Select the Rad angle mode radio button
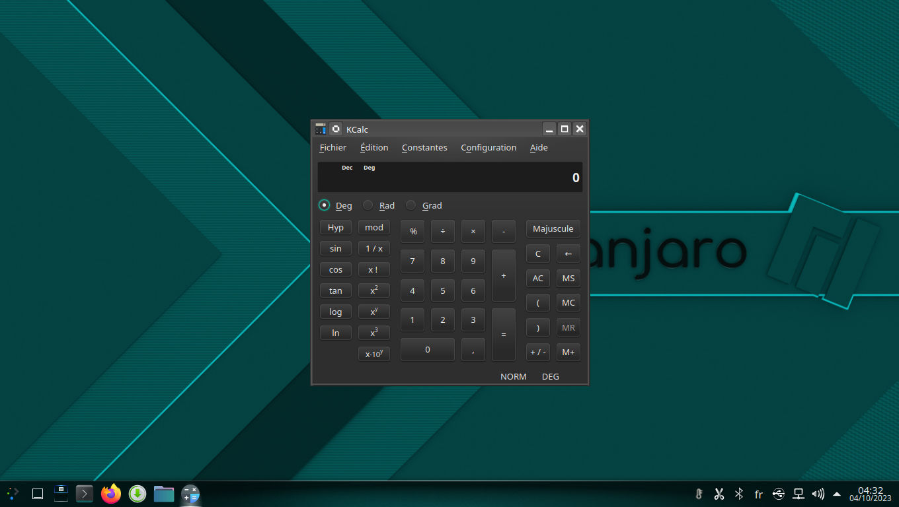The width and height of the screenshot is (899, 507). tap(378, 205)
